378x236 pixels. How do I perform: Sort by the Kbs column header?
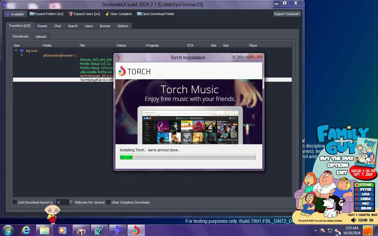(216, 45)
